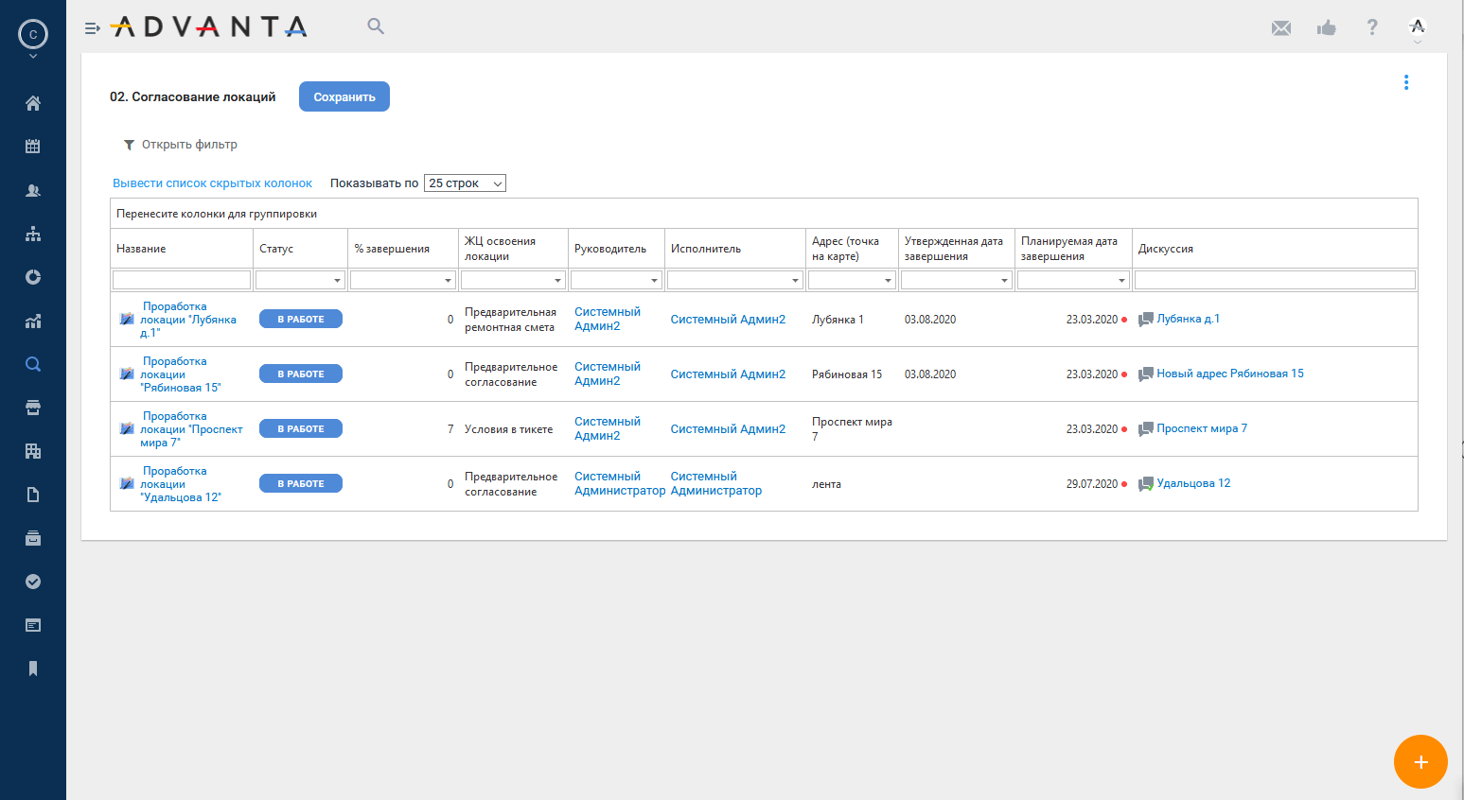Sort by the Статус column header
The height and width of the screenshot is (800, 1464).
[x=276, y=249]
